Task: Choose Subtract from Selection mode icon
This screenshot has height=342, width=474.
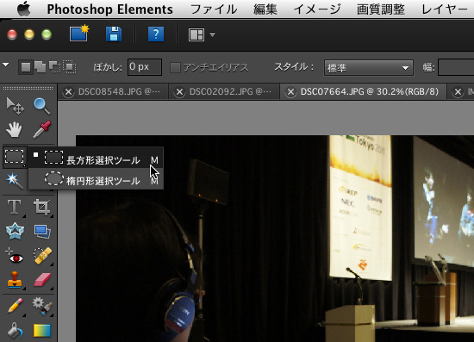Action: point(54,67)
